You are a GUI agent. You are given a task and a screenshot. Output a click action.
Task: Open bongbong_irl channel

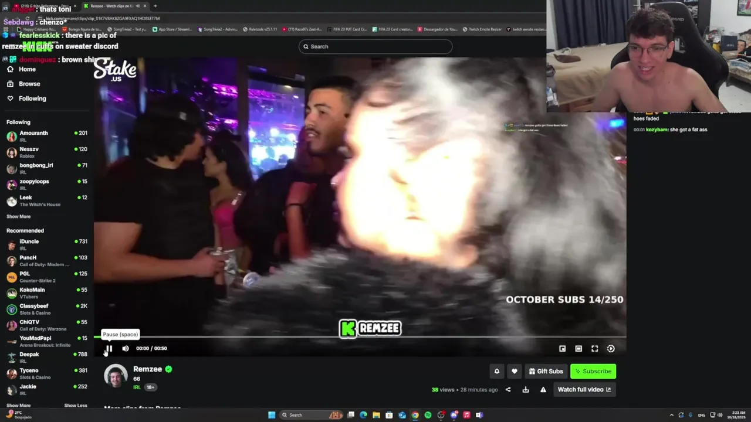47,168
